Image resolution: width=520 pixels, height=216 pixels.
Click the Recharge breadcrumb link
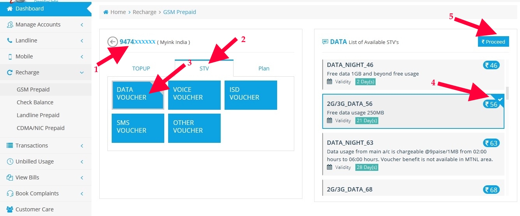click(x=144, y=12)
